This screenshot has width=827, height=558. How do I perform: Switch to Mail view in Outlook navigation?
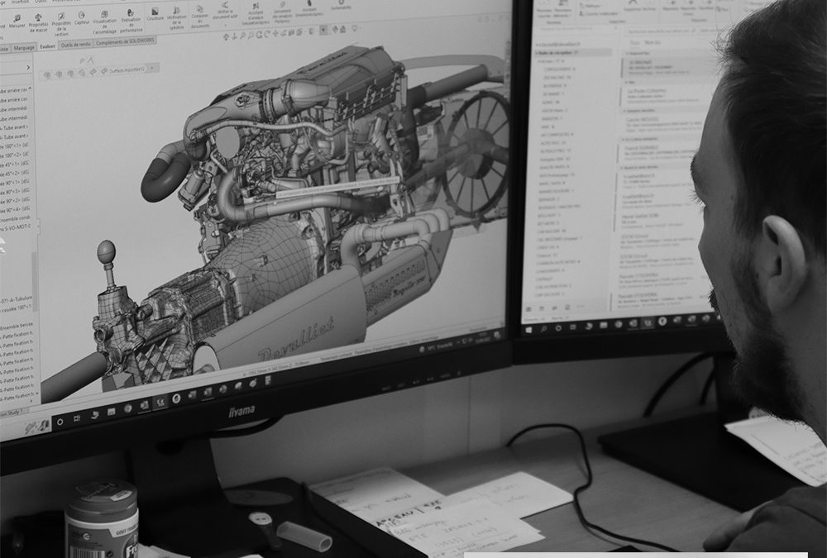(x=528, y=309)
